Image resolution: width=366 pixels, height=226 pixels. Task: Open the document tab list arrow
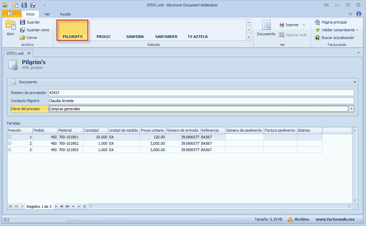pos(358,53)
